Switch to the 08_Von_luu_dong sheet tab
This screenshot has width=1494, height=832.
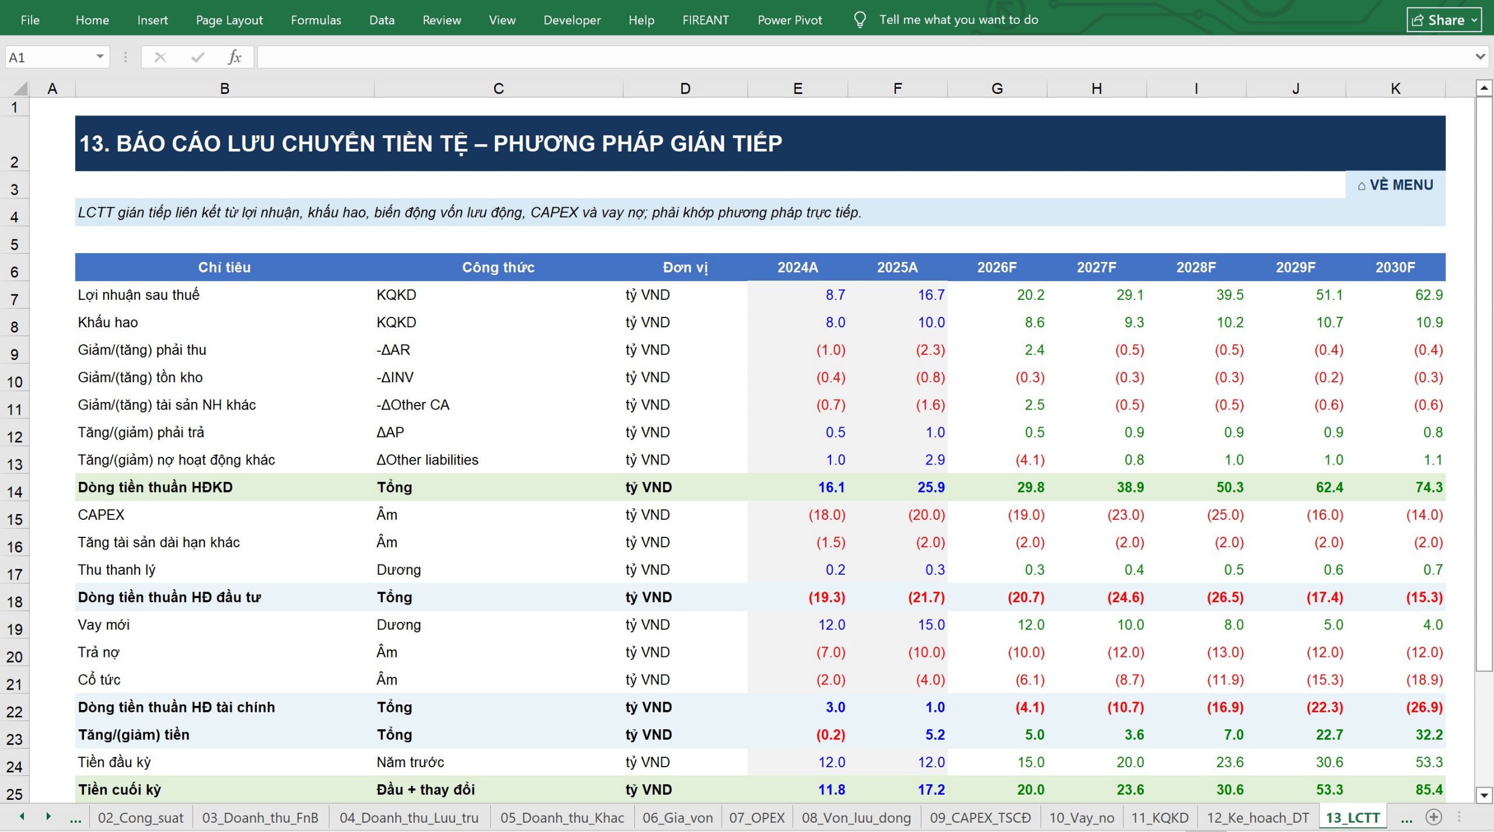(856, 817)
